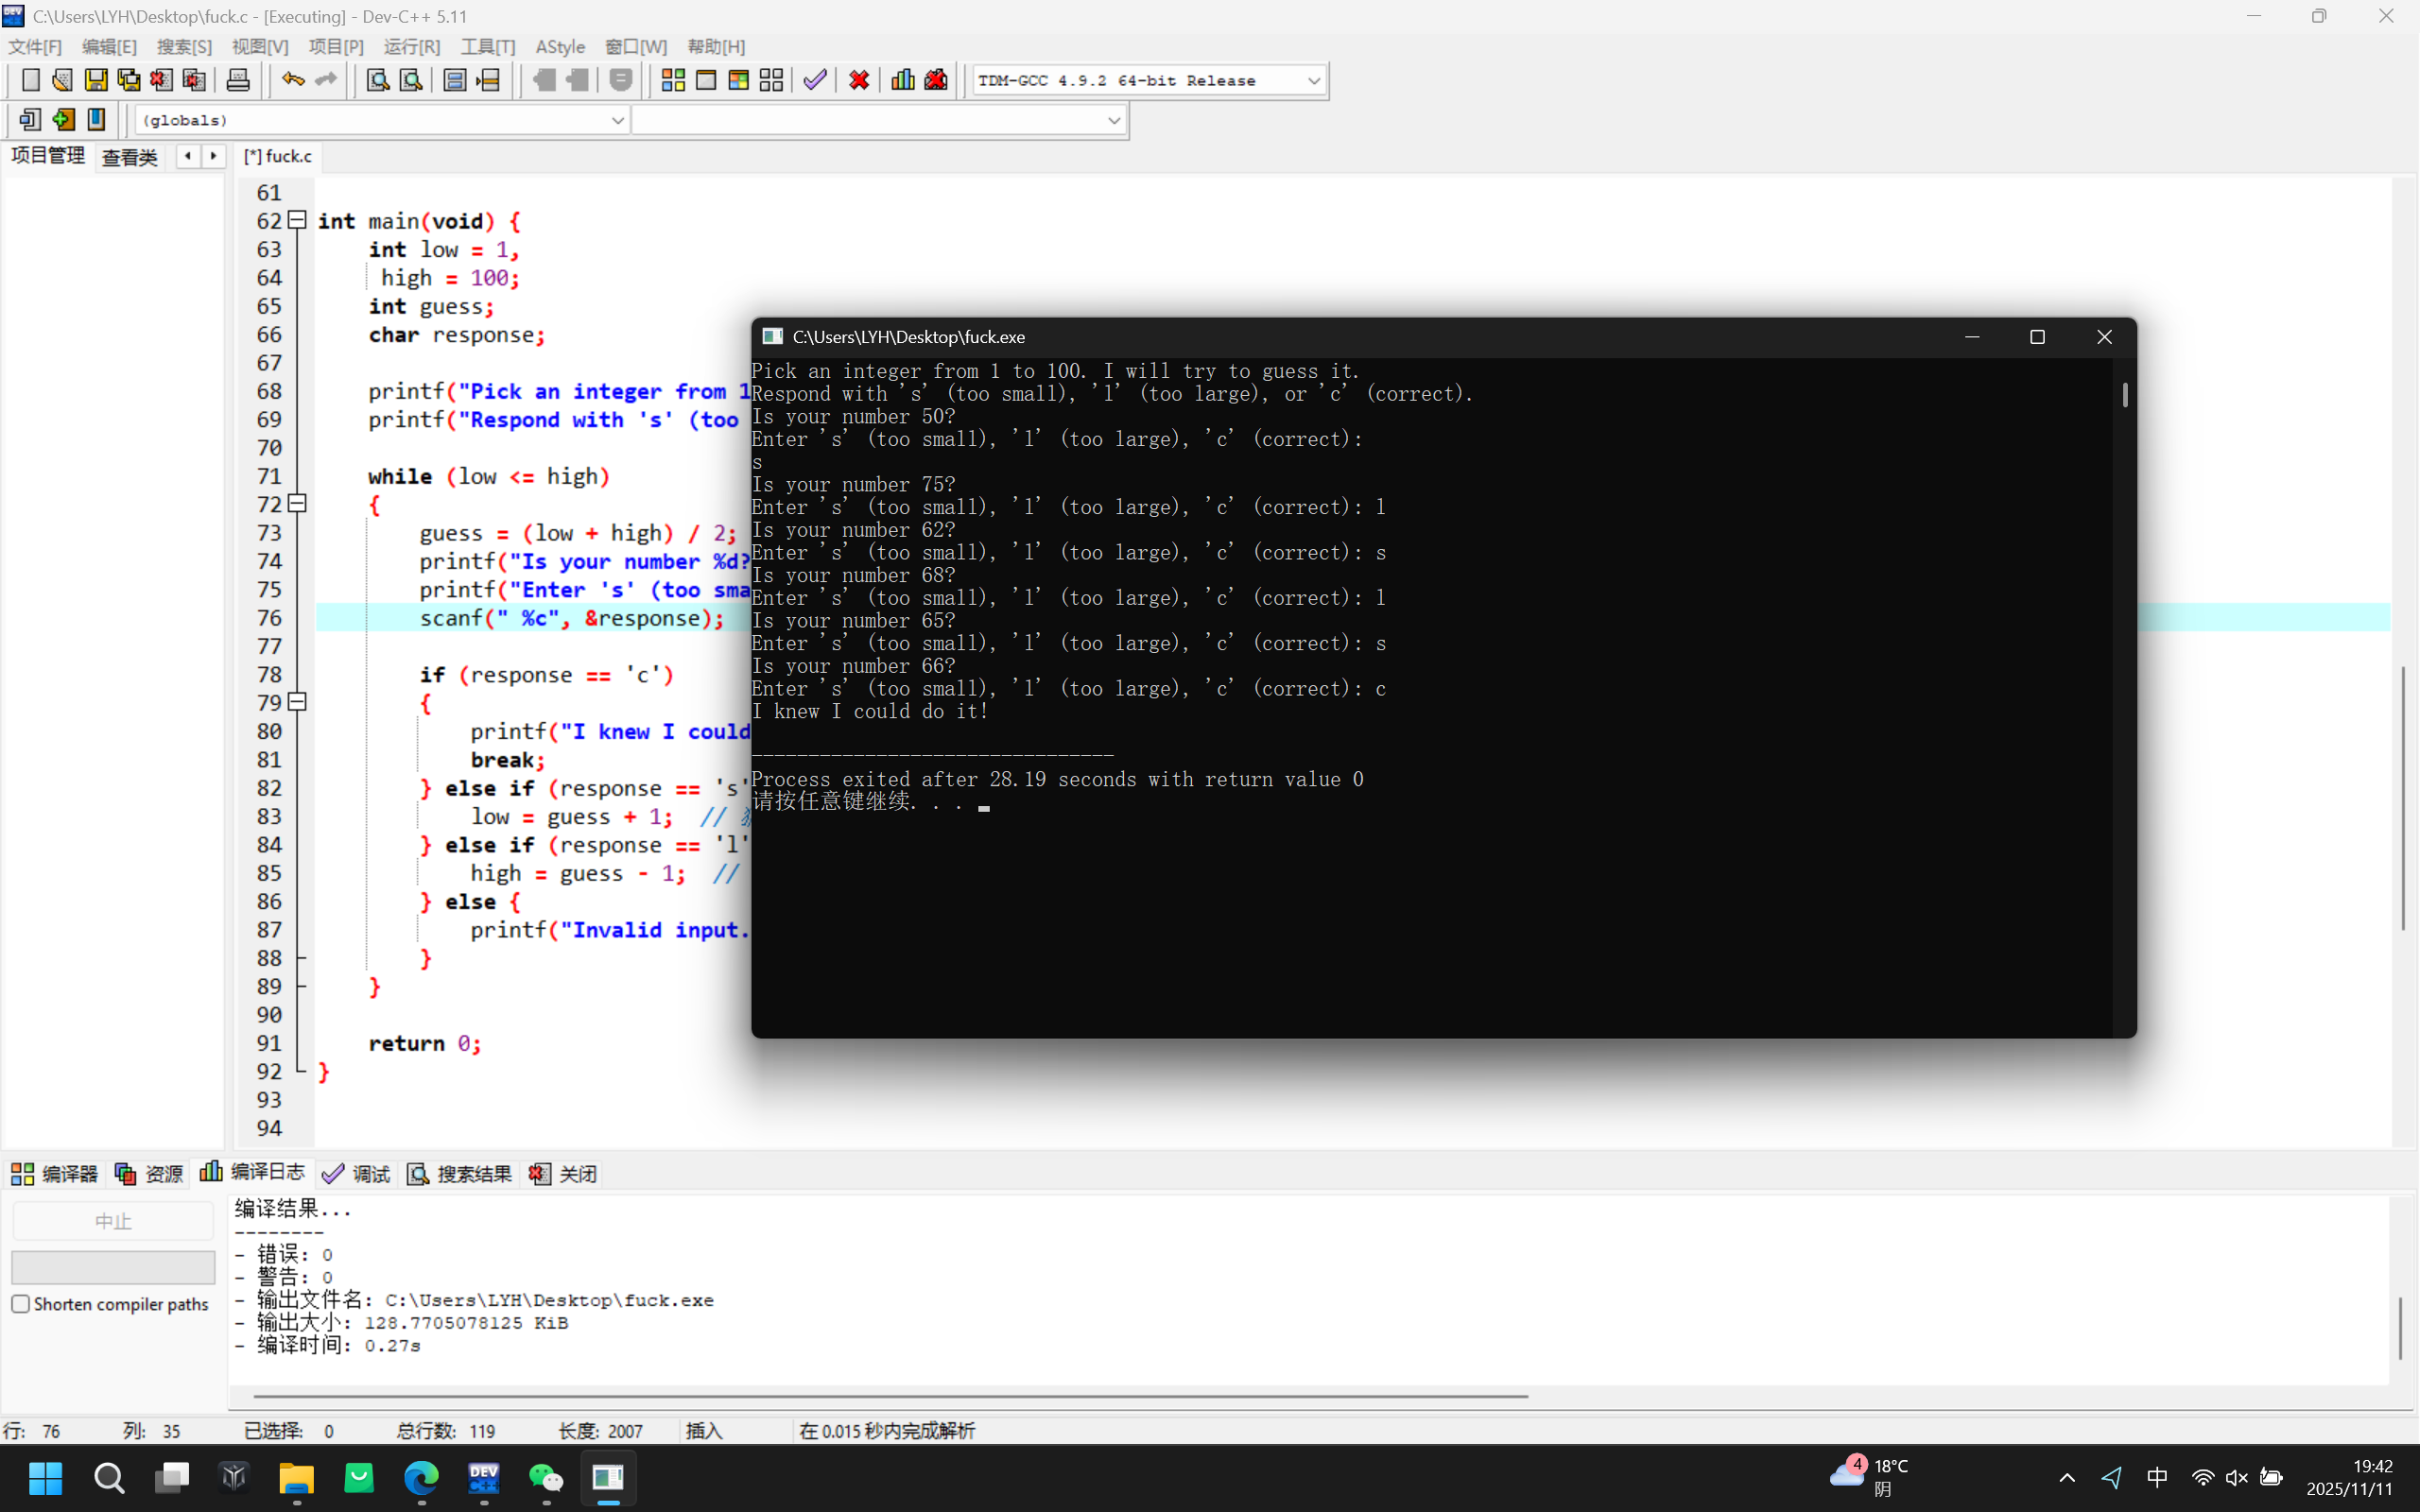Click the Save file toolbar icon

coord(96,80)
